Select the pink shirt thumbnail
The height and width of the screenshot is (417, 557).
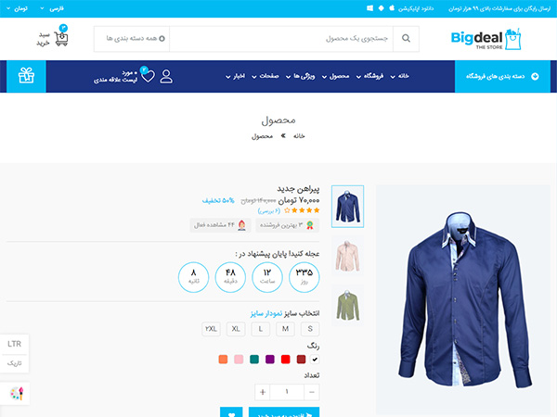347,256
